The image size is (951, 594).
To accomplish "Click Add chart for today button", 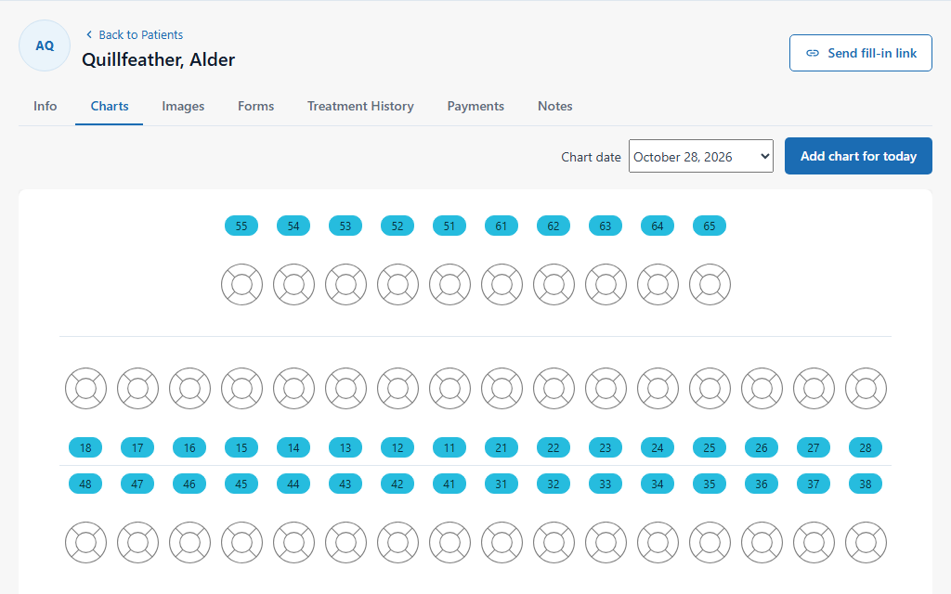I will 858,156.
